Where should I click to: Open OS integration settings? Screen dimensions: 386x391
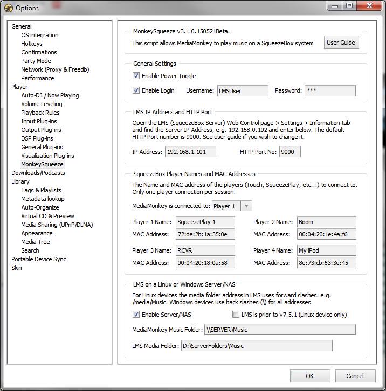click(40, 35)
